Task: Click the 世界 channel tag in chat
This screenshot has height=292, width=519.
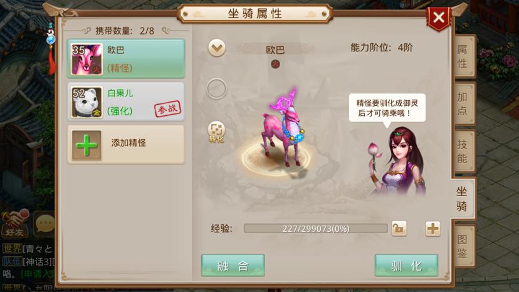Action: coord(13,248)
